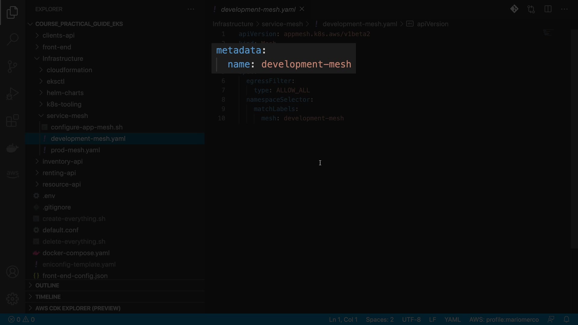The height and width of the screenshot is (325, 578).
Task: Select the development-mesh.yaml editor tab
Action: 258,9
